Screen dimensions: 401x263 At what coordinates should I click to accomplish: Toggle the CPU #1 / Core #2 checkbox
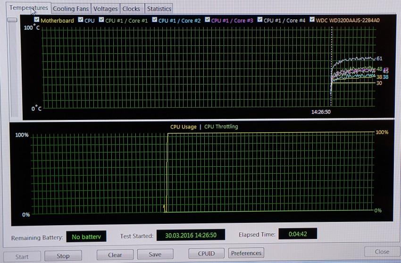click(x=154, y=20)
